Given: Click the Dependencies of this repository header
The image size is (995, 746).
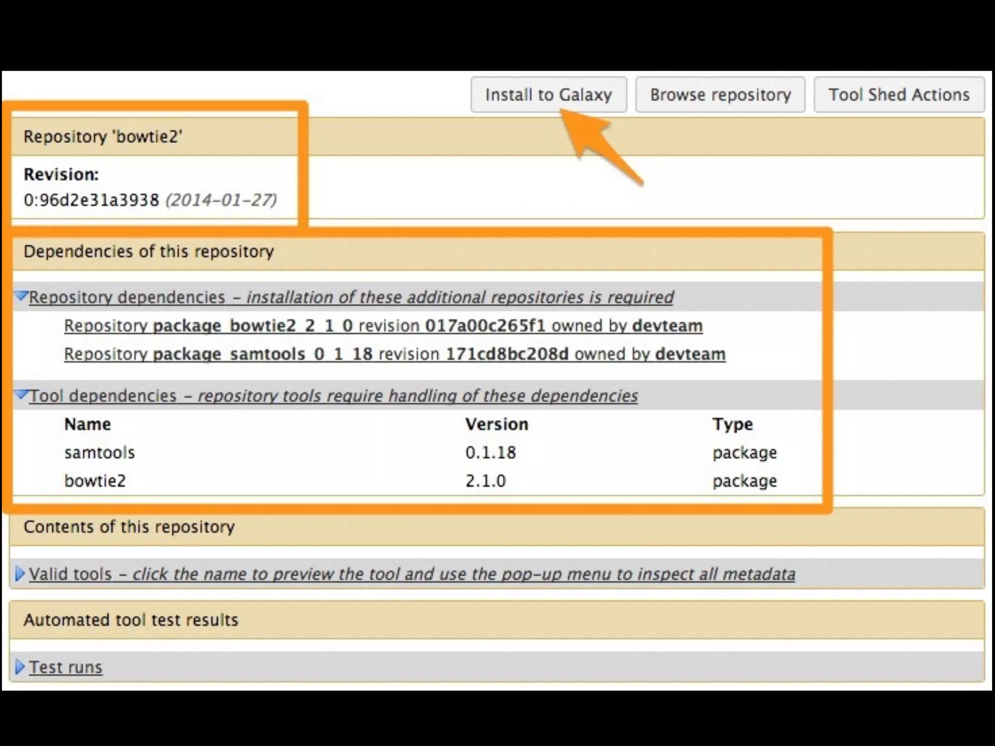Looking at the screenshot, I should tap(149, 252).
